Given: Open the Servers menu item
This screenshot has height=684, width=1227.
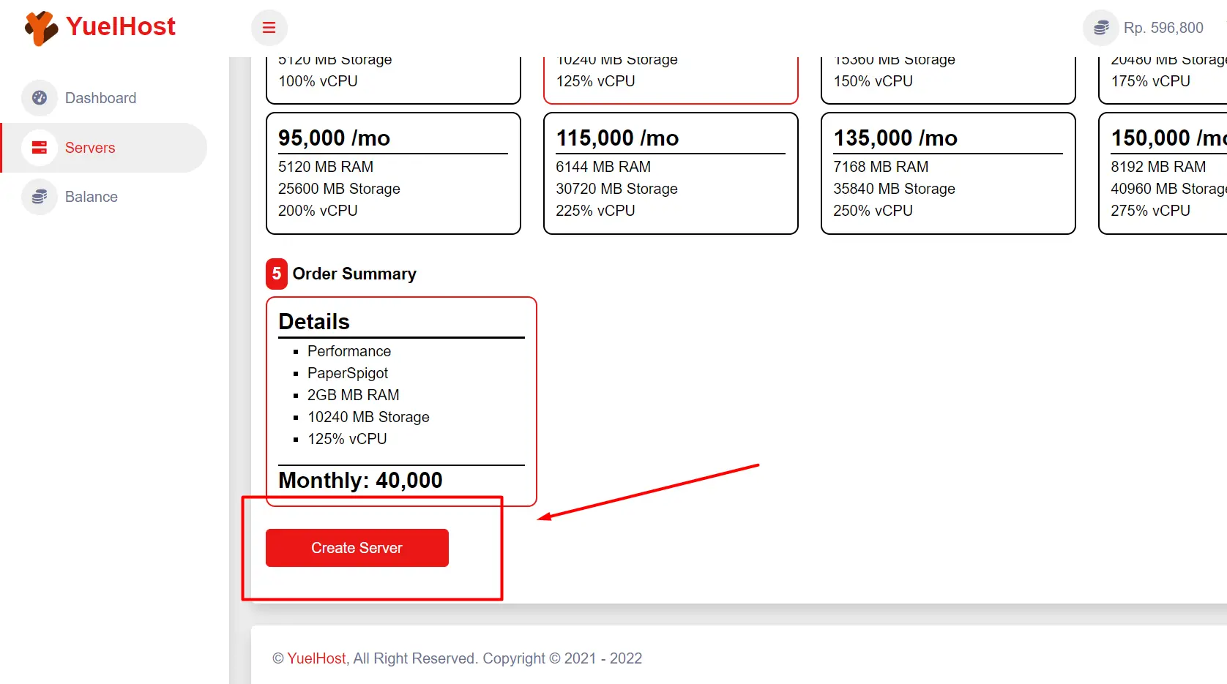Looking at the screenshot, I should click(90, 148).
